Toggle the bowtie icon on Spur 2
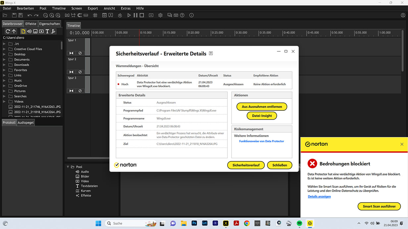 point(71,72)
